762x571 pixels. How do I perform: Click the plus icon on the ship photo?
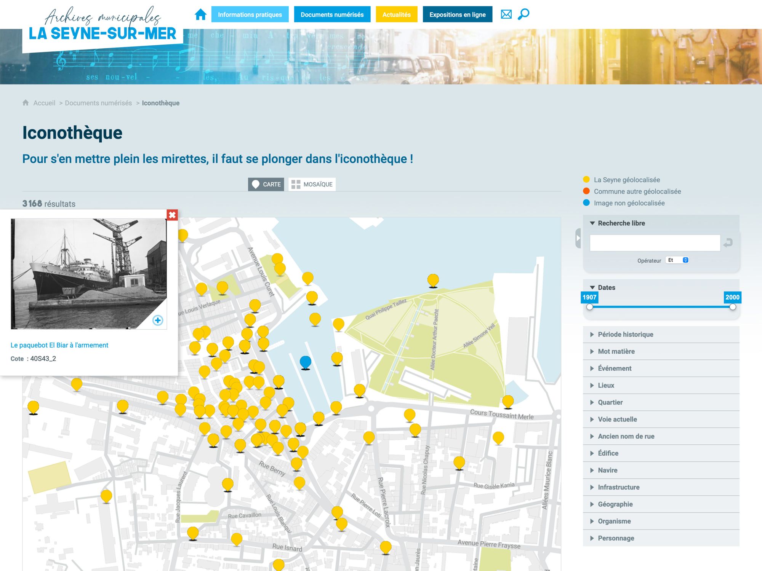(158, 320)
